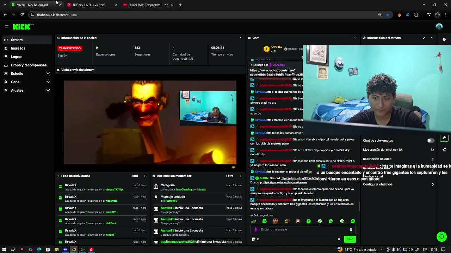Click the purple microphone icon in chat box
Image resolution: width=451 pixels, height=253 pixels.
tap(256, 229)
